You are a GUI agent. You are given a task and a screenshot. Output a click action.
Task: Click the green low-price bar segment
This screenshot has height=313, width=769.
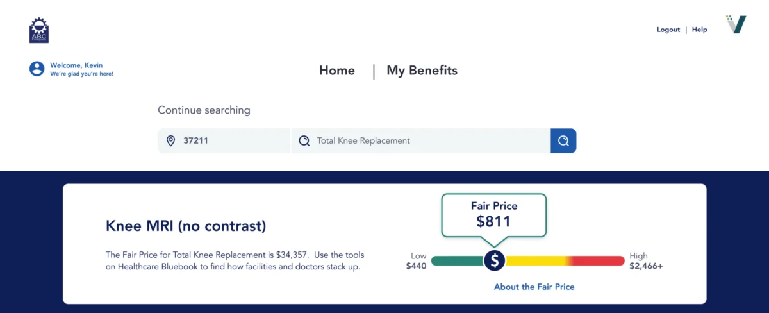pyautogui.click(x=458, y=260)
